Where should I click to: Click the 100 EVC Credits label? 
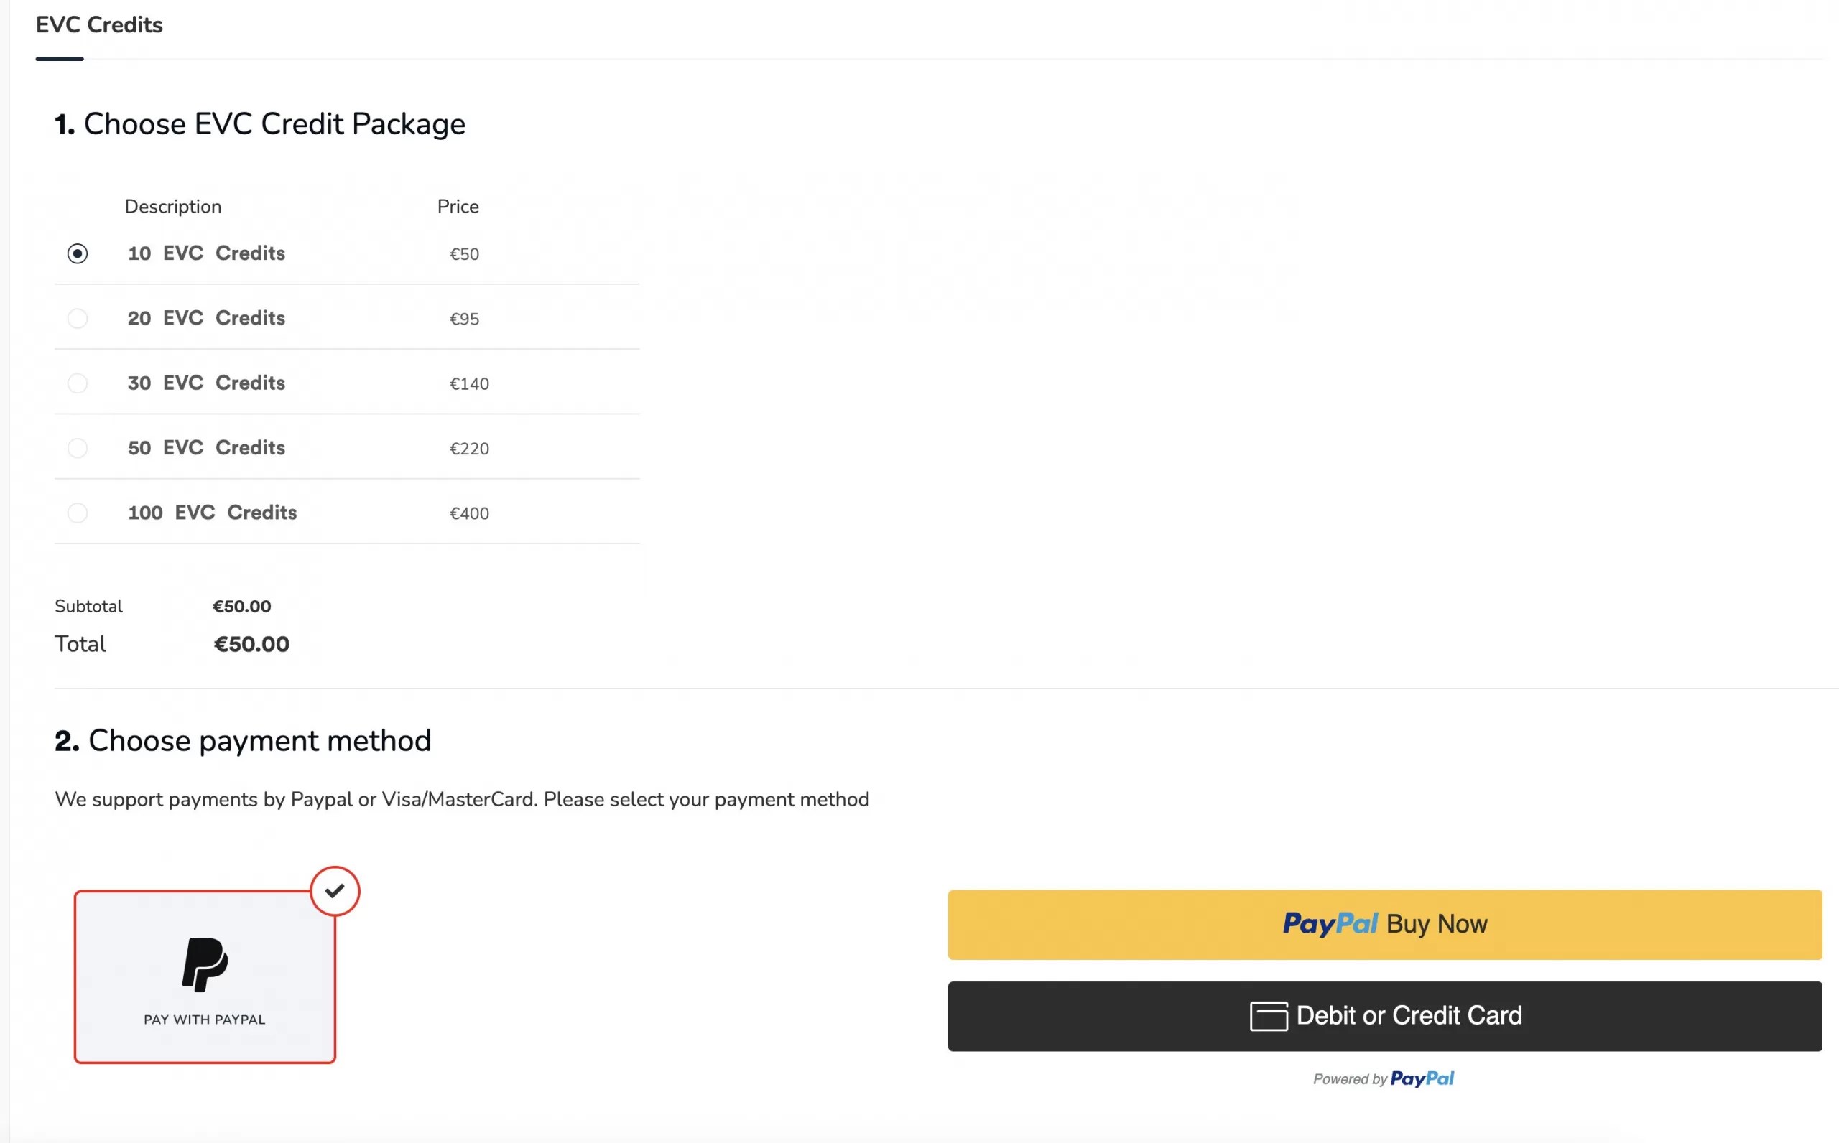point(213,513)
